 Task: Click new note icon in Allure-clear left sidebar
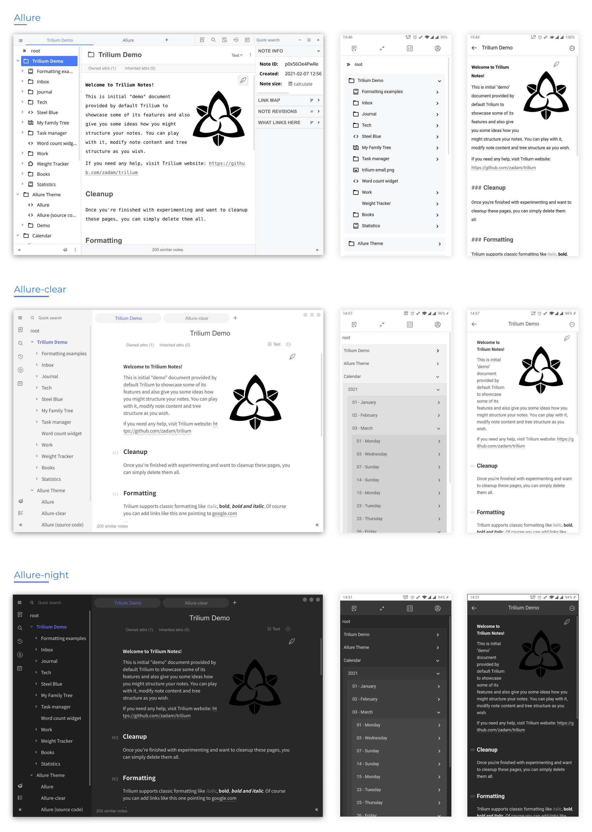pos(21,330)
